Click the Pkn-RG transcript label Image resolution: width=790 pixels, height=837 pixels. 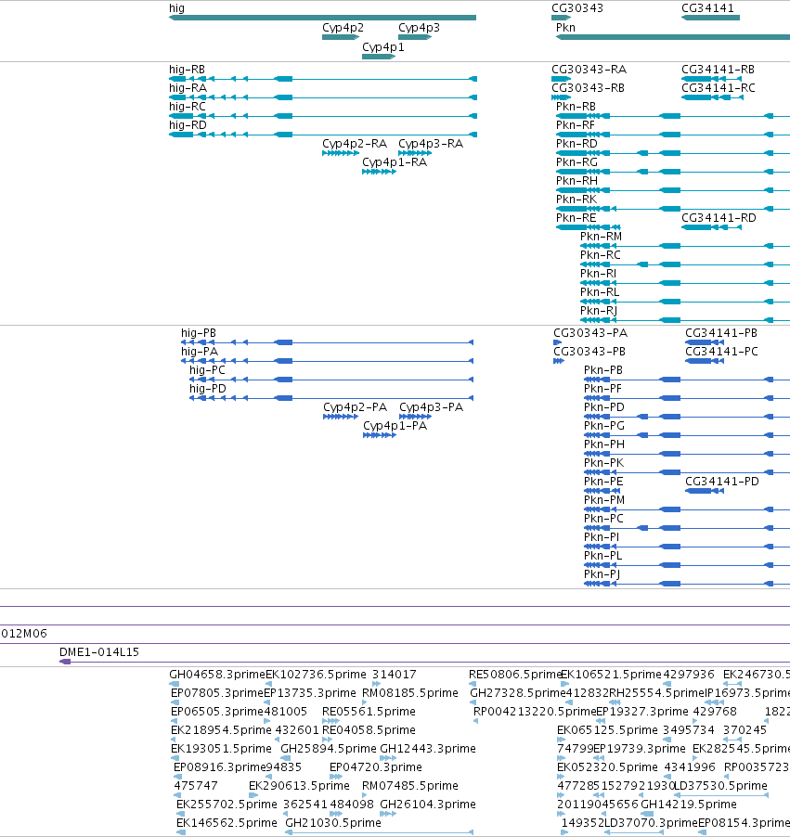coord(576,162)
